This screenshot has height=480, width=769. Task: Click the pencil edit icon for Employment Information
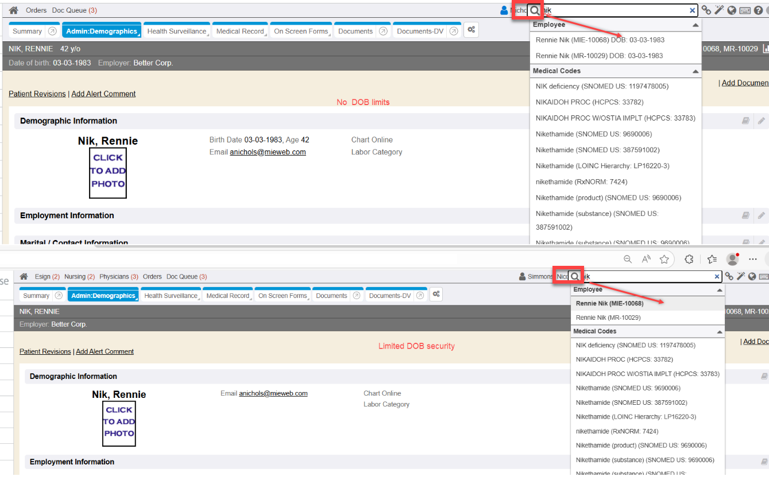tap(761, 215)
